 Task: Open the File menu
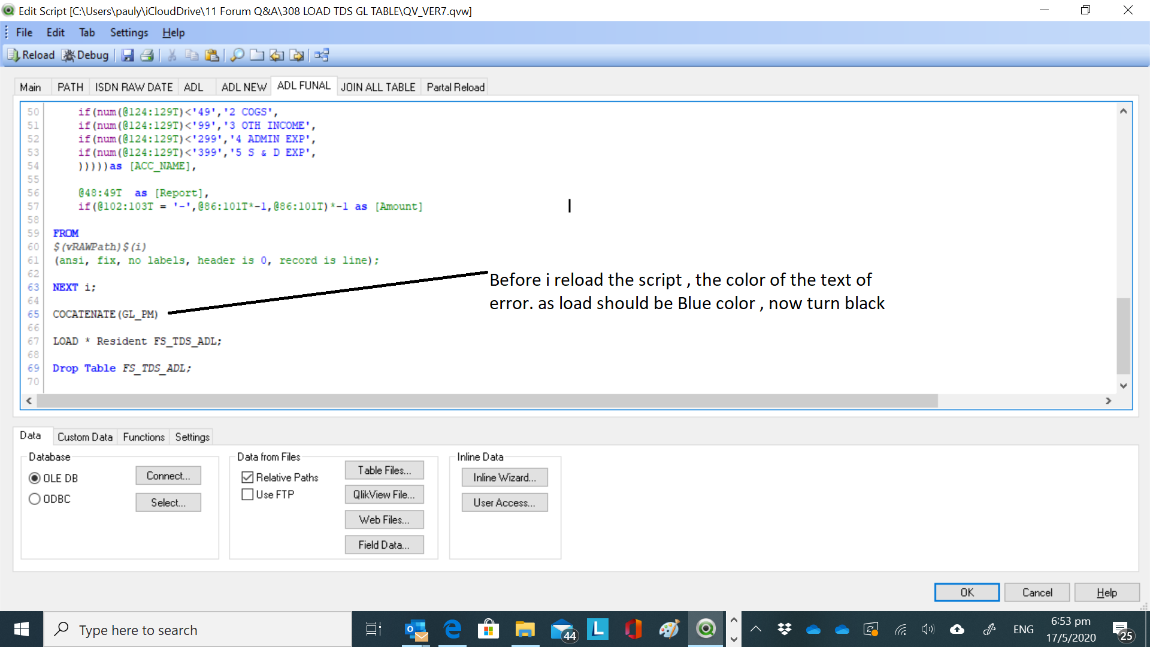pyautogui.click(x=24, y=32)
